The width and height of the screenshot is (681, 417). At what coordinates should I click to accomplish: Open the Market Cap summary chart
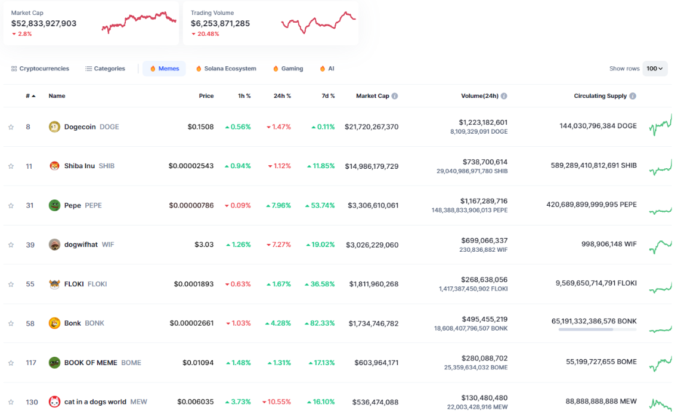pyautogui.click(x=139, y=23)
